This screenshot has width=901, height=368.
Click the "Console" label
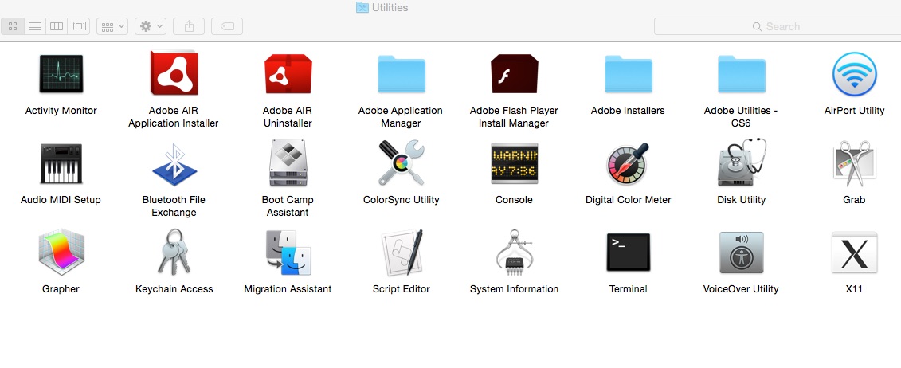pyautogui.click(x=514, y=200)
